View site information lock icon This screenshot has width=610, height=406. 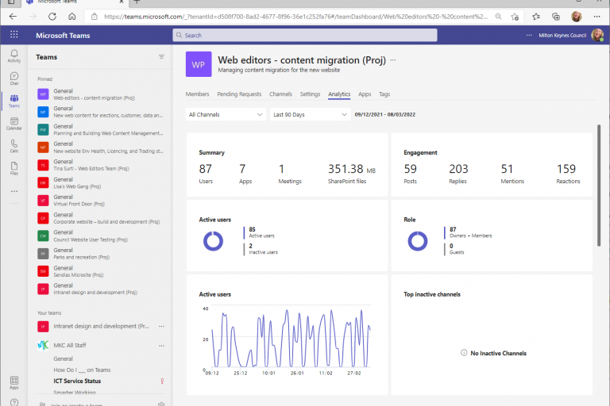tap(95, 17)
